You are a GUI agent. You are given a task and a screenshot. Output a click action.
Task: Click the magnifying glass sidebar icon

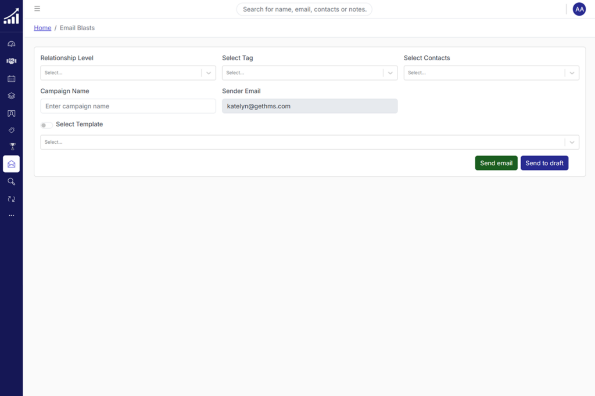point(11,181)
